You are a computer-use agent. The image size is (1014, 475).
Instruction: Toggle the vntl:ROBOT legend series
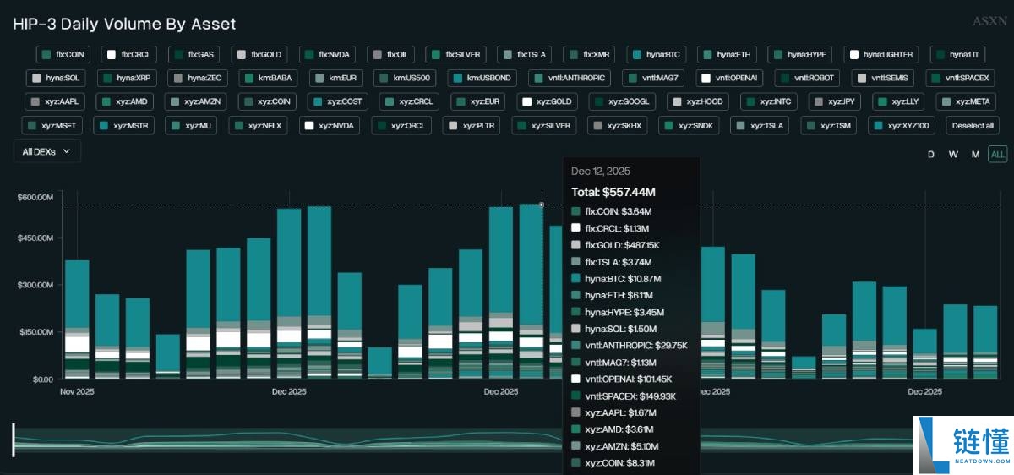pyautogui.click(x=809, y=79)
